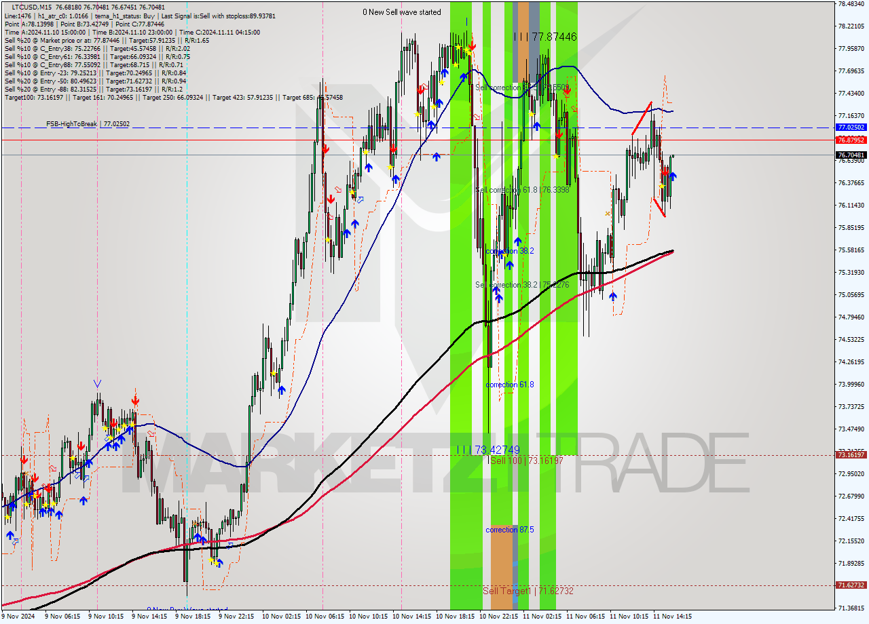This screenshot has width=869, height=624.
Task: Select the blue 'correction 61.8' label
Action: click(x=509, y=385)
